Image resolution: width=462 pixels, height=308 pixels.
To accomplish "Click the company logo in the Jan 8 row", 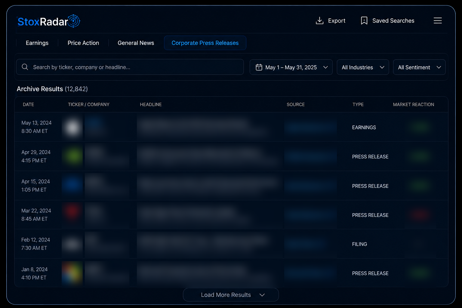I will (x=72, y=273).
